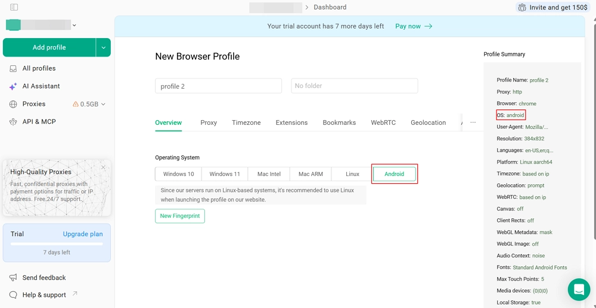Image resolution: width=596 pixels, height=308 pixels.
Task: Expand the Add profile dropdown arrow
Action: coord(104,48)
